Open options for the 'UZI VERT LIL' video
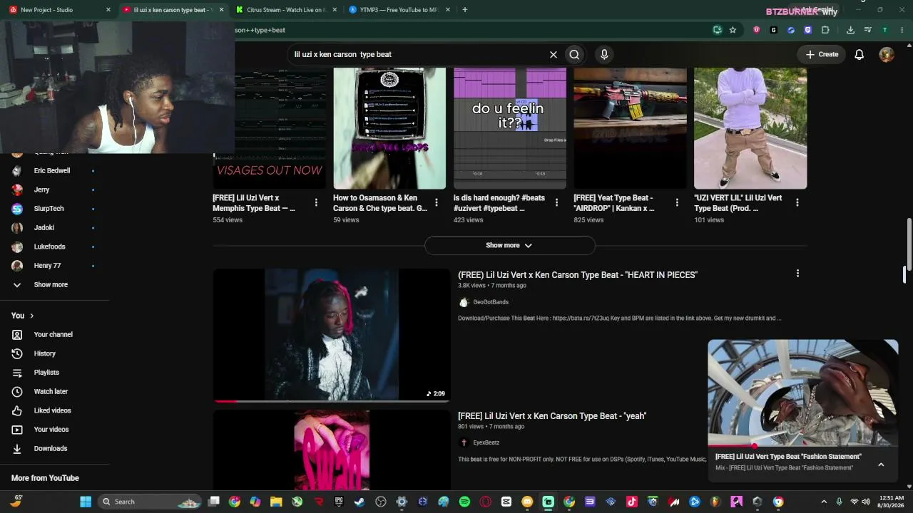The width and height of the screenshot is (913, 513). pos(797,203)
